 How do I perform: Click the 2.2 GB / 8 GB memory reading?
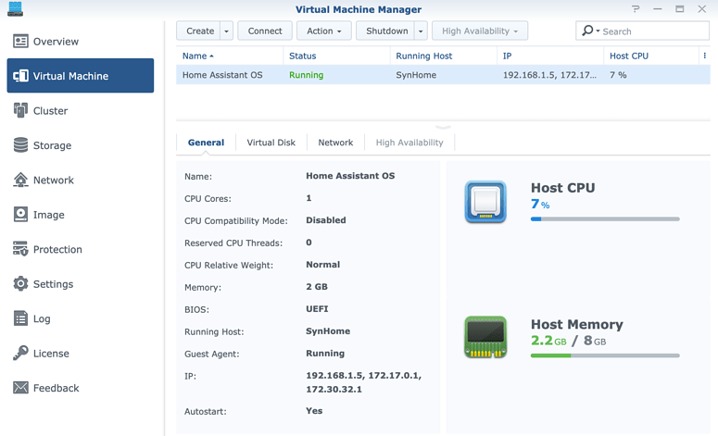pyautogui.click(x=568, y=341)
